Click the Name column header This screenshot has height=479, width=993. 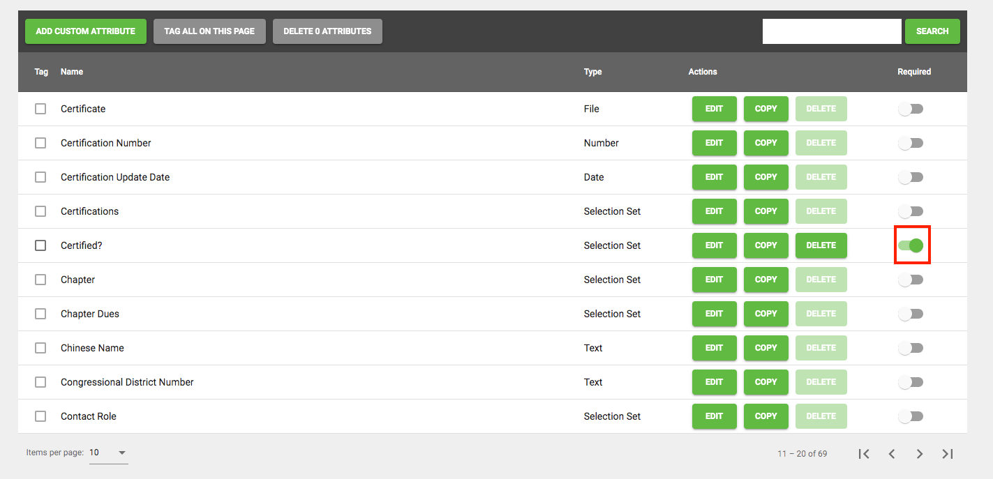pos(72,72)
